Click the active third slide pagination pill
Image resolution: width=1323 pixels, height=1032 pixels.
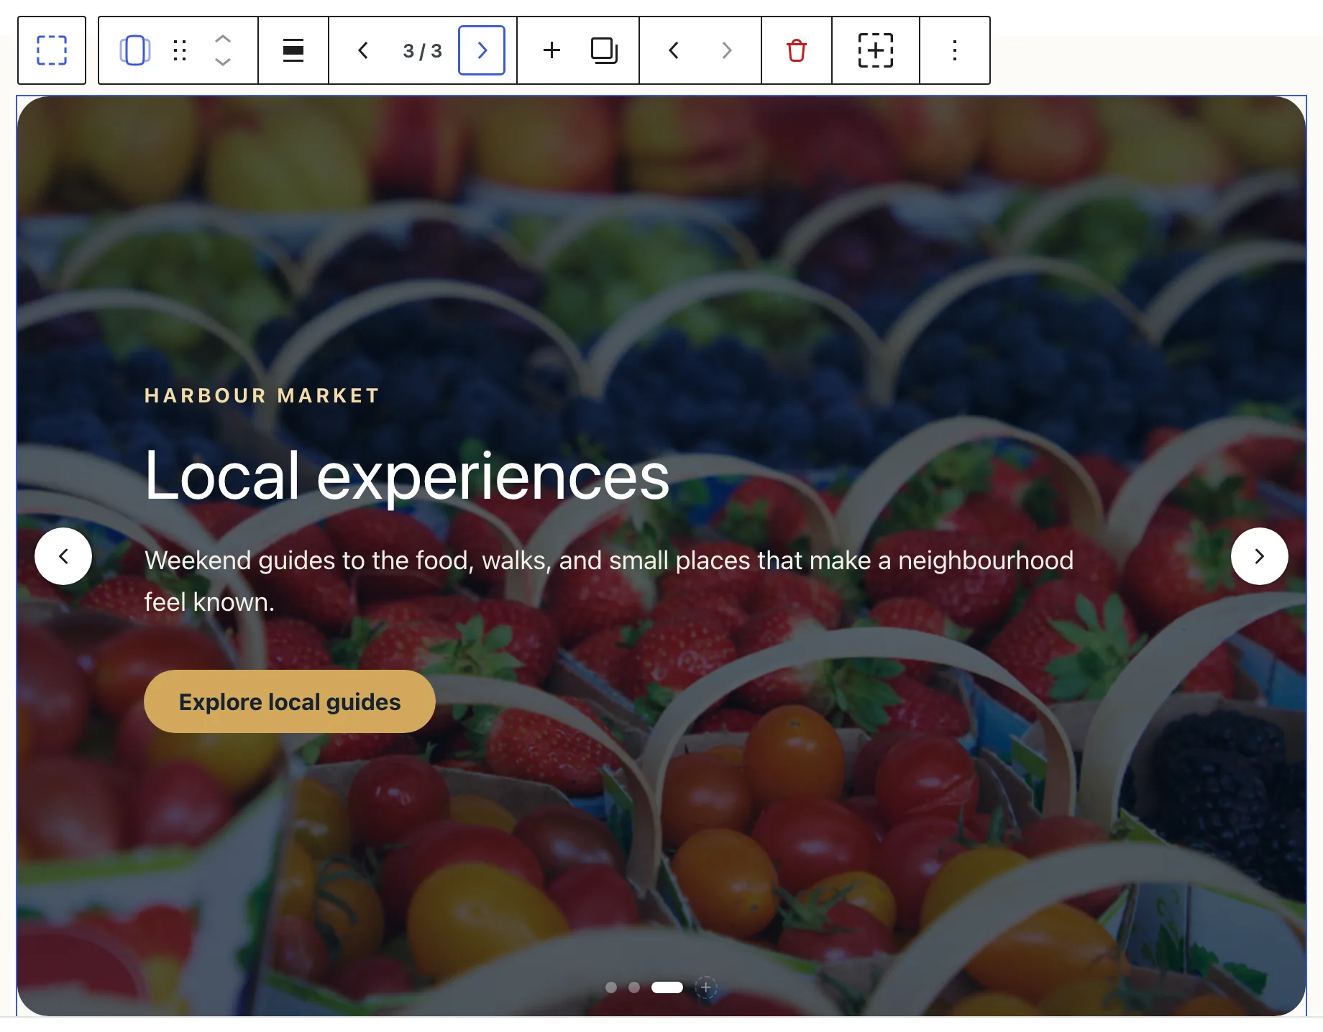coord(667,987)
